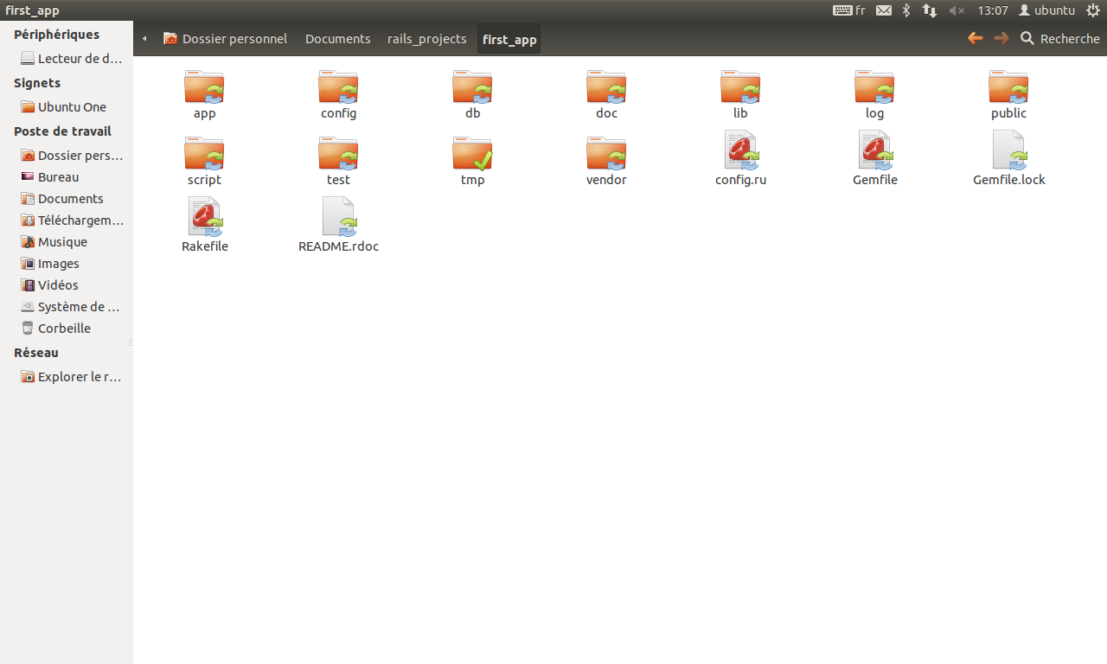The image size is (1107, 664).
Task: Click the first_app path bar button
Action: coord(509,39)
